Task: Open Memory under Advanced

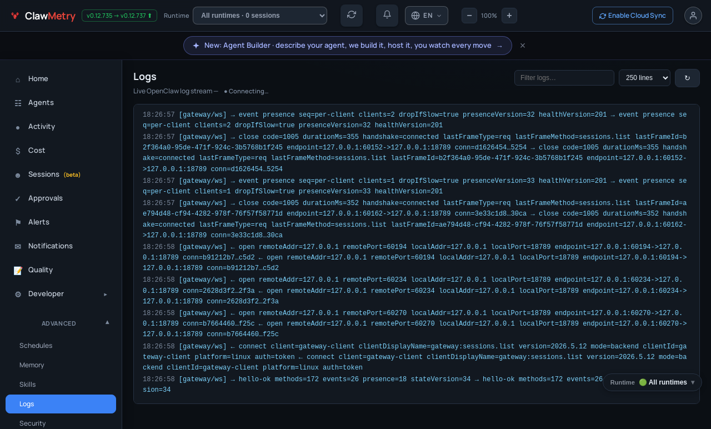Action: pyautogui.click(x=61, y=365)
